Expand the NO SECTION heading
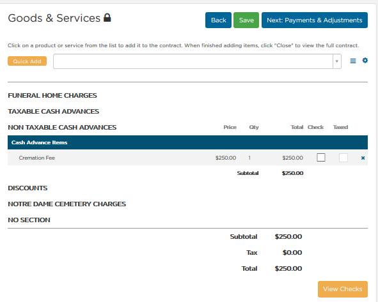This screenshot has width=378, height=302. (x=29, y=220)
